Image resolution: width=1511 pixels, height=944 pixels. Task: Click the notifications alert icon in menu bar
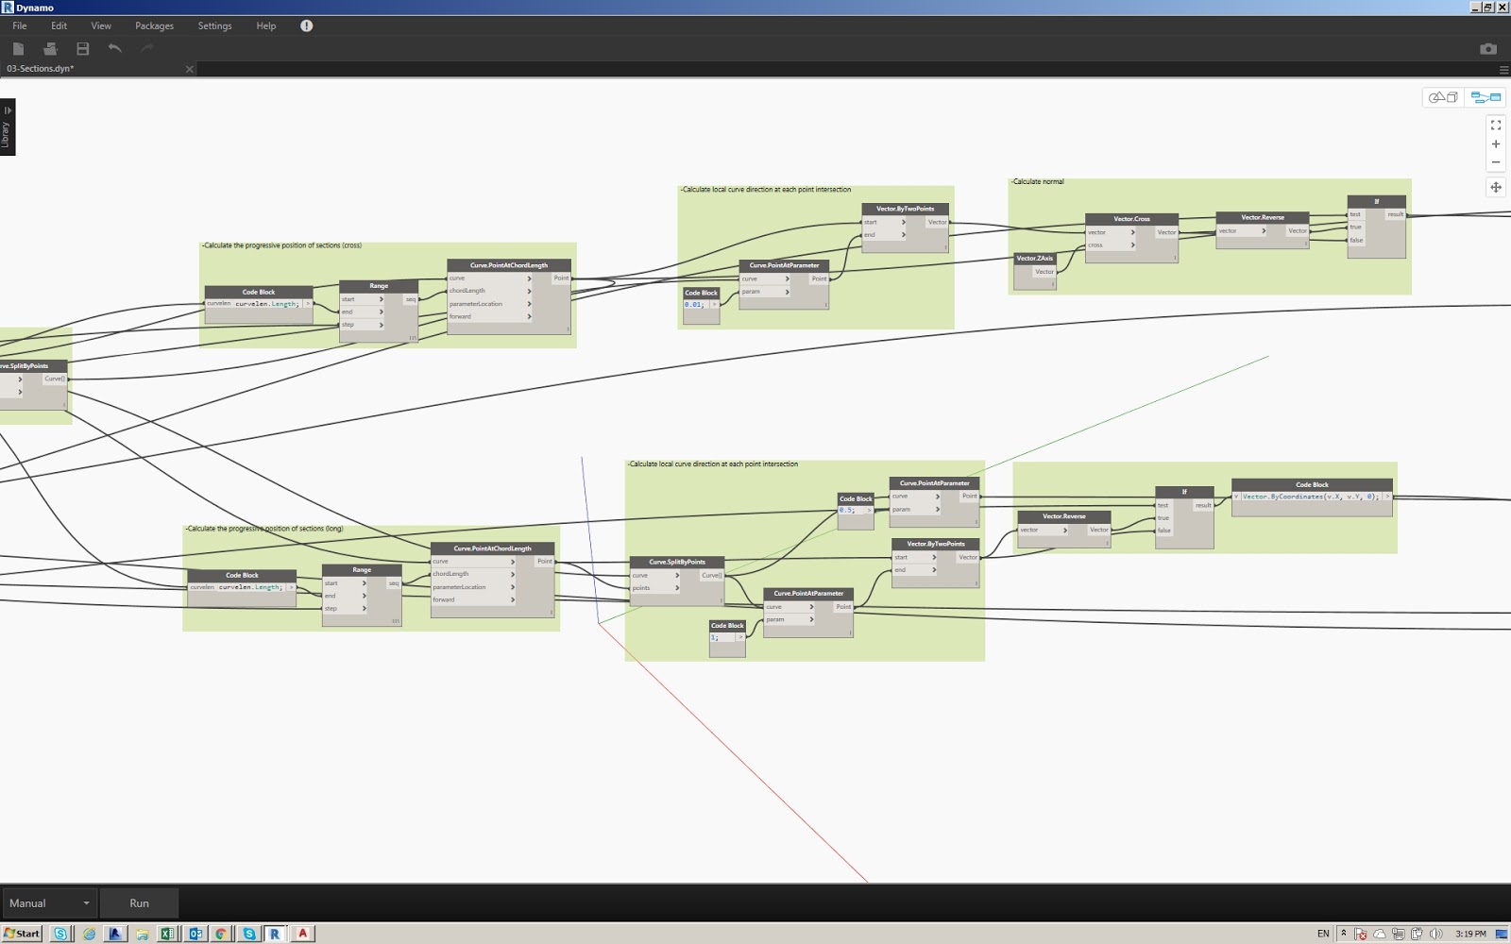click(x=305, y=25)
